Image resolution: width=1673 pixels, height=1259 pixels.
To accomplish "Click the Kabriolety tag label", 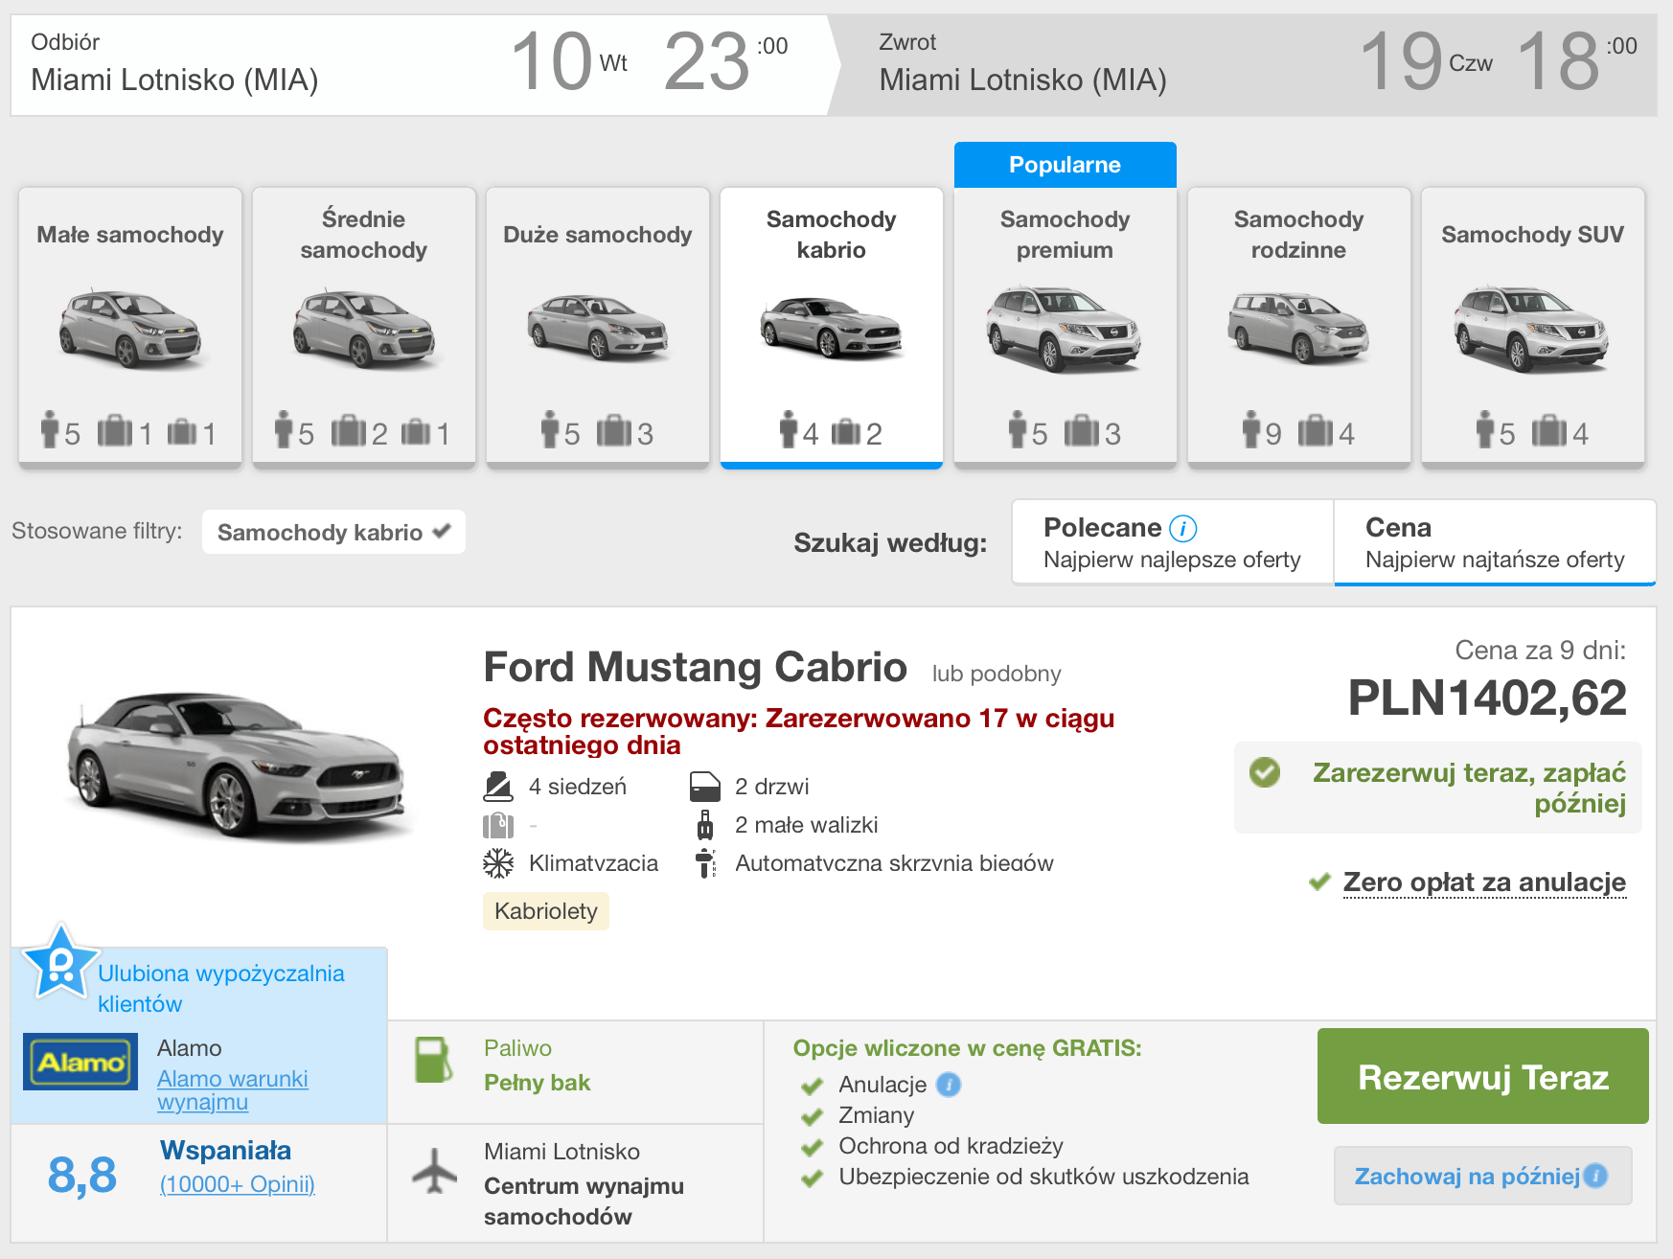I will click(x=546, y=911).
